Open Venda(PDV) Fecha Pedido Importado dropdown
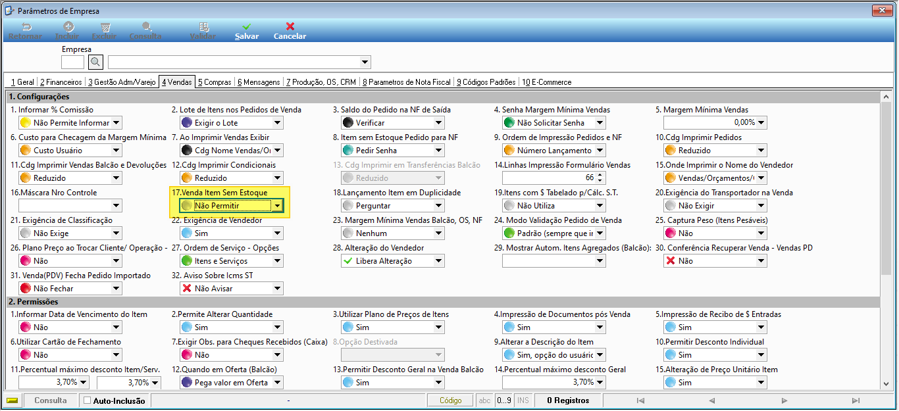This screenshot has width=899, height=411. click(116, 289)
